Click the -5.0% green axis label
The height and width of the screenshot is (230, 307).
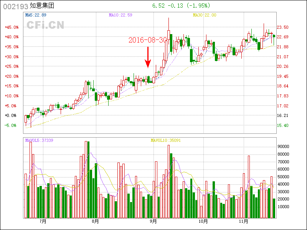(x=11, y=125)
